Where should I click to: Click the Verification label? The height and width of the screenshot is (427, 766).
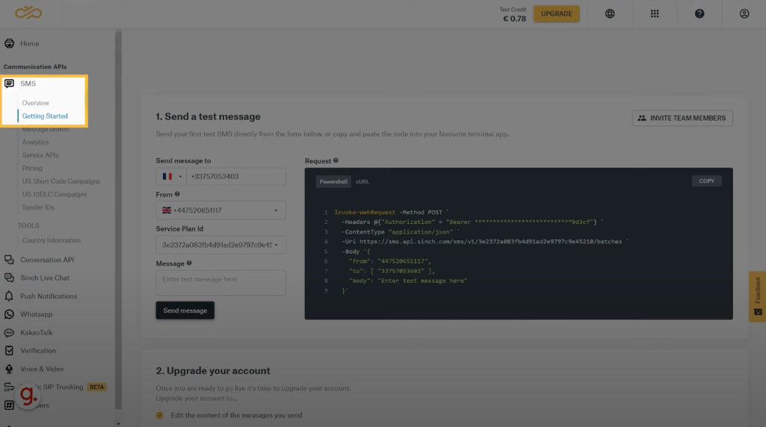tap(38, 350)
